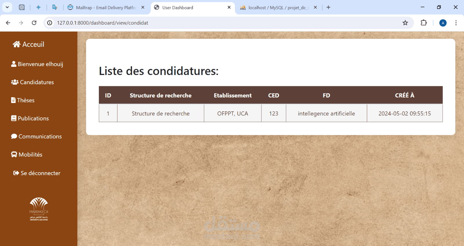This screenshot has height=246, width=464.
Task: Click the site information icon in address bar
Action: (x=50, y=23)
